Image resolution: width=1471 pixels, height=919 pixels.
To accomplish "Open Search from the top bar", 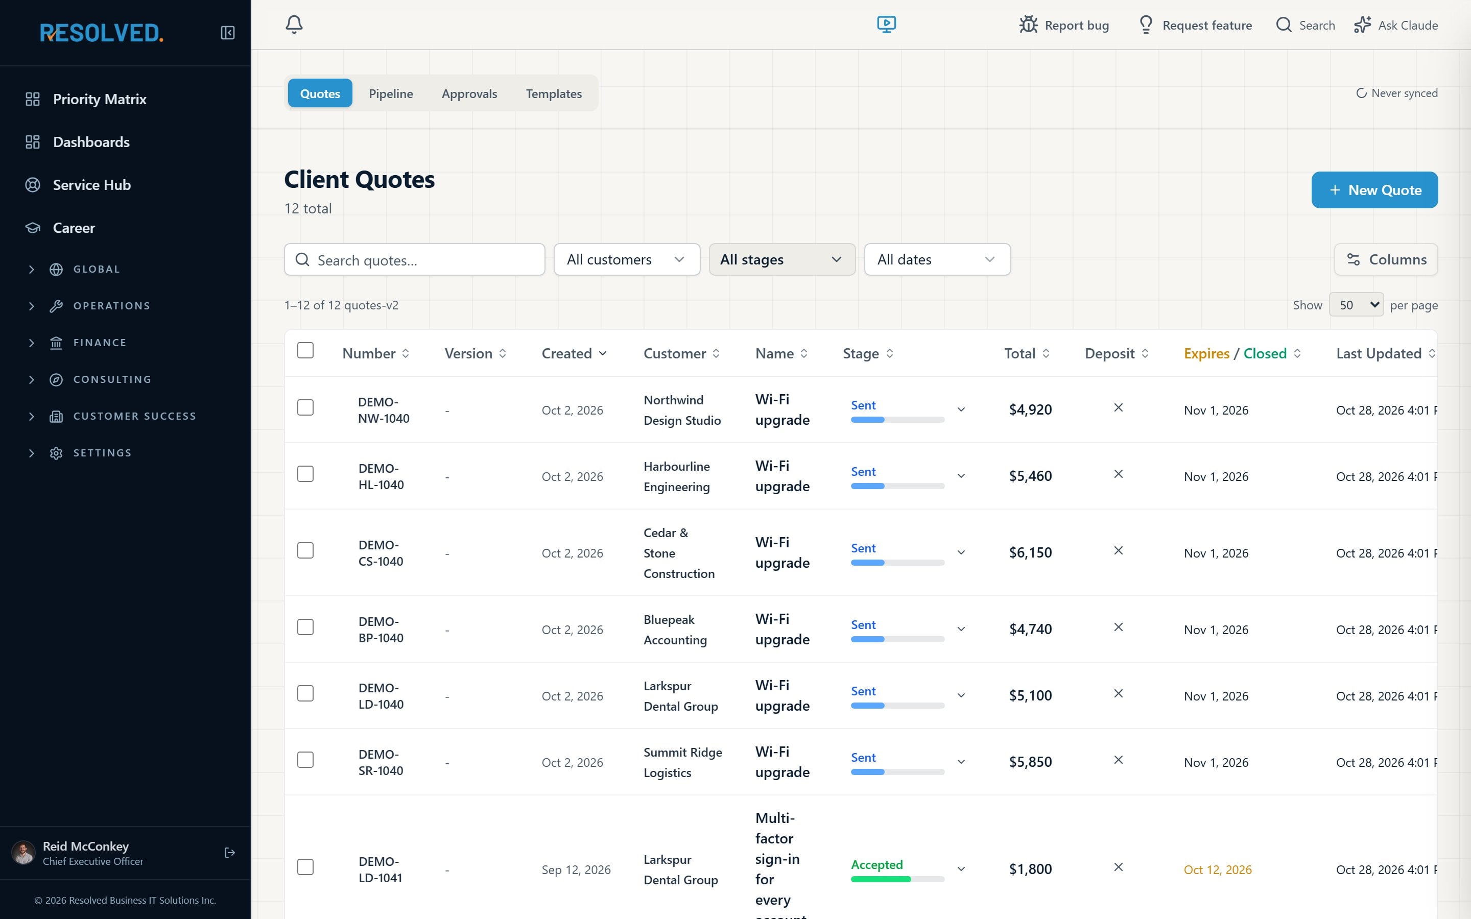I will click(x=1306, y=25).
